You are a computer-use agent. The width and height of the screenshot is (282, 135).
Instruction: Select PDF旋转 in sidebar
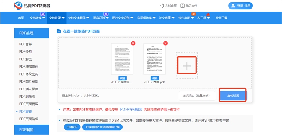point(26,111)
